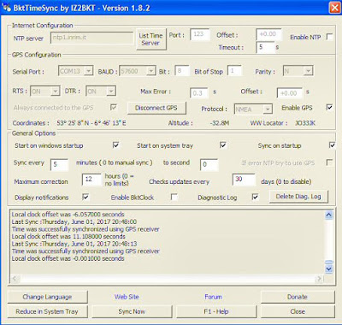This screenshot has height=325, width=342.
Task: Click the Checks updates every days field
Action: (244, 180)
